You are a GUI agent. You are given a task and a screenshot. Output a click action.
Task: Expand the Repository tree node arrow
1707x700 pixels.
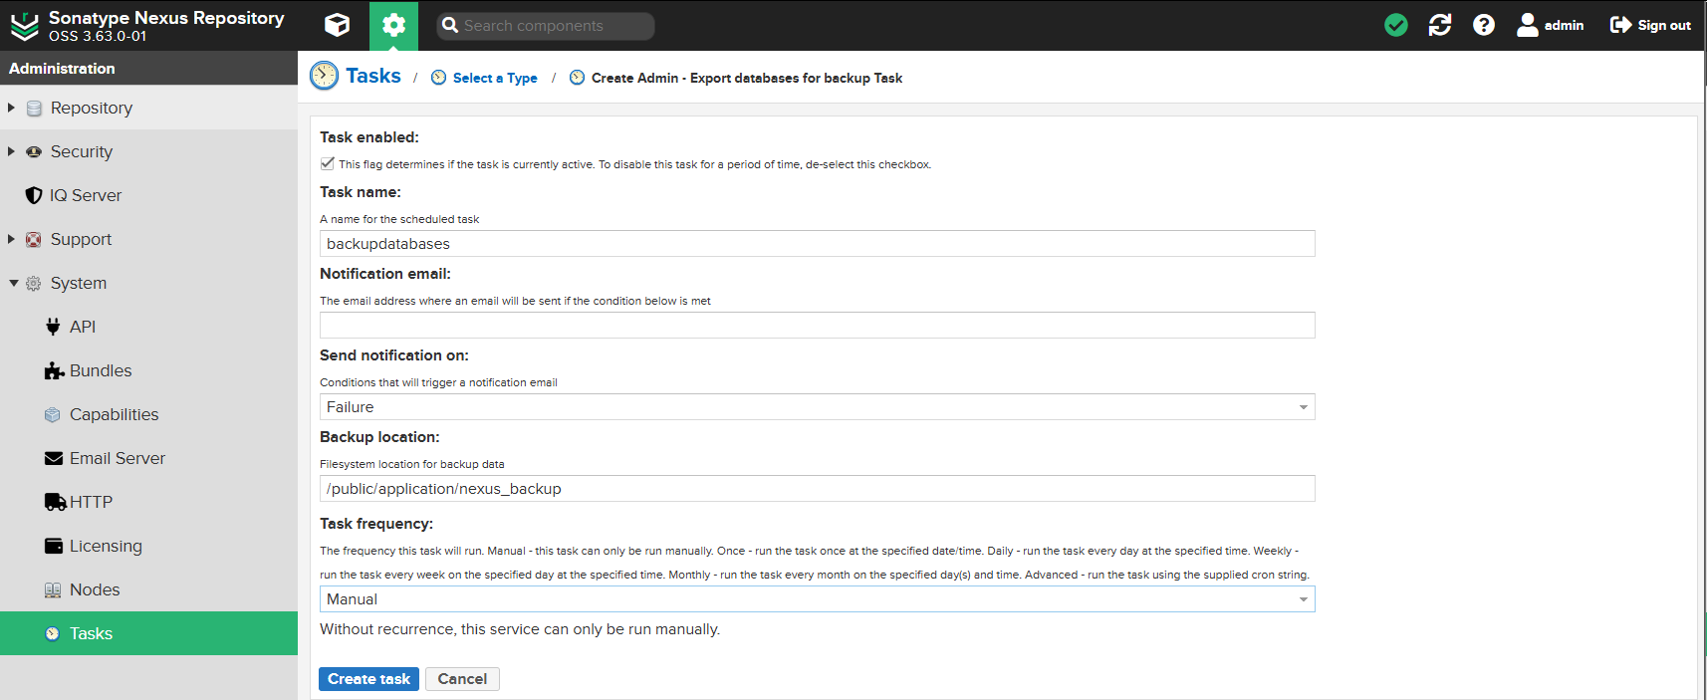pyautogui.click(x=12, y=108)
